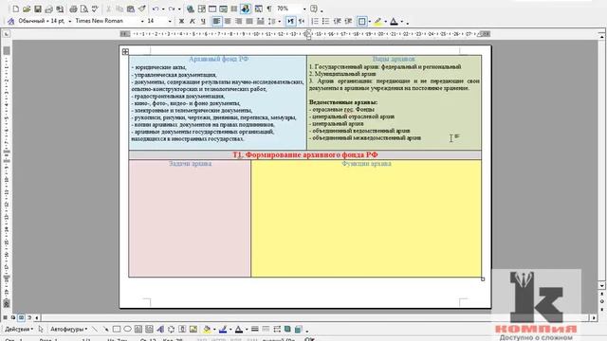Screen dimensions: 607x341
Task: Print the document
Action: pyautogui.click(x=73, y=9)
